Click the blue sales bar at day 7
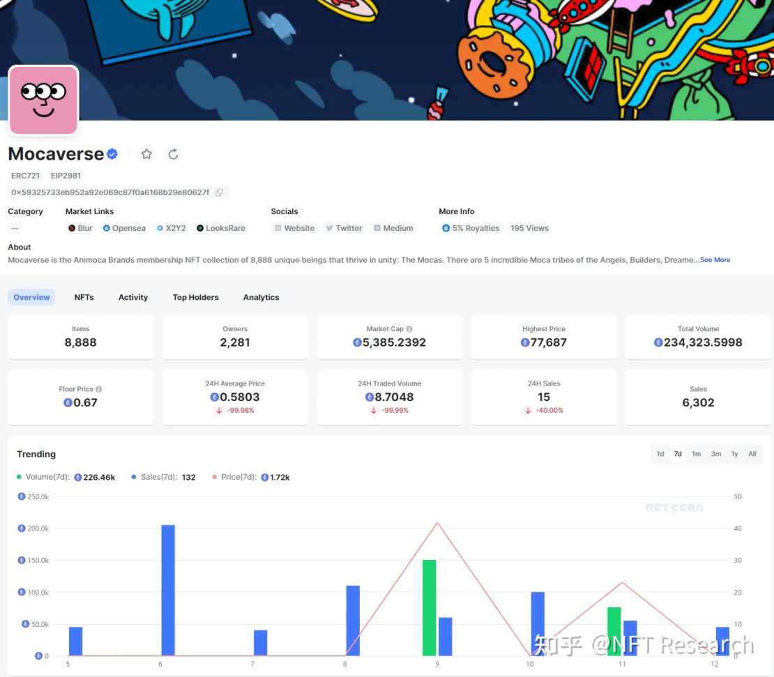 pos(261,643)
